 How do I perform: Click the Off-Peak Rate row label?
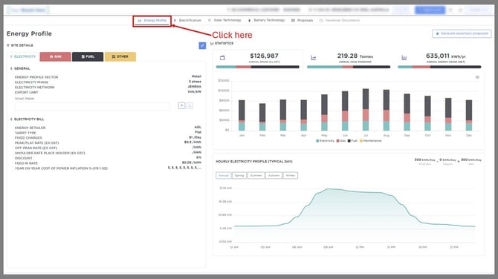pos(36,148)
